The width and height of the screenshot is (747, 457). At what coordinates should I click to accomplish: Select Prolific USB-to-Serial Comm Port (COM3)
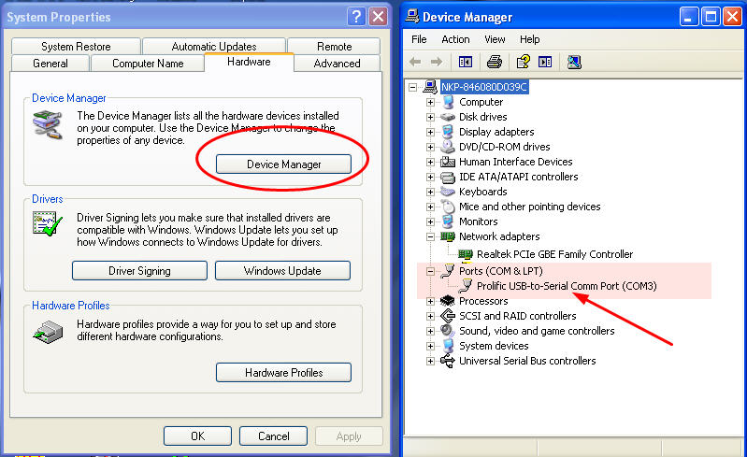click(x=567, y=286)
